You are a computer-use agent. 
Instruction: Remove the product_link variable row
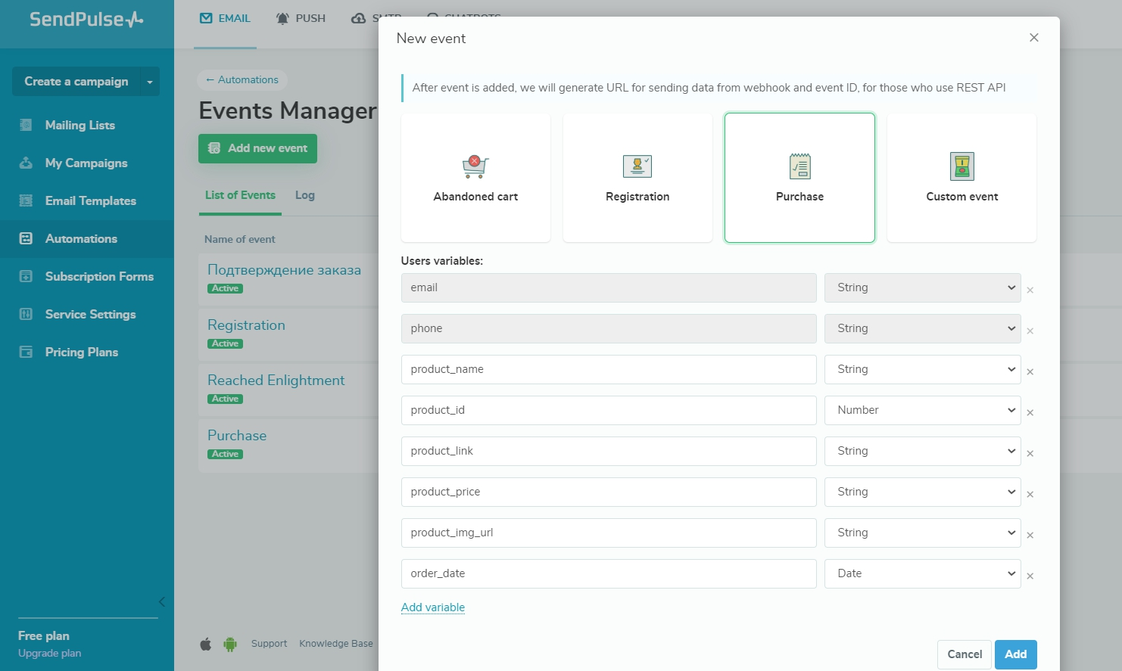click(x=1030, y=454)
